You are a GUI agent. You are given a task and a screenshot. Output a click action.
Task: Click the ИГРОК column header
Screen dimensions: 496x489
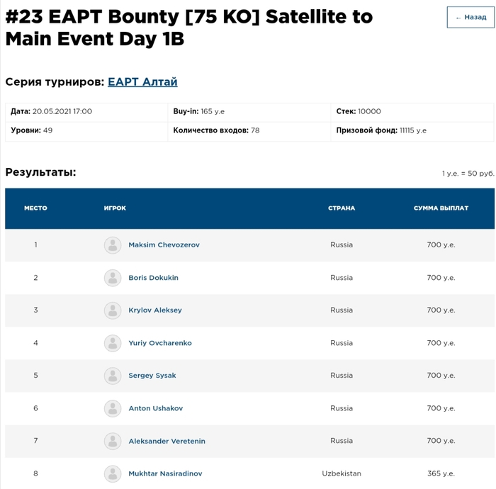115,208
